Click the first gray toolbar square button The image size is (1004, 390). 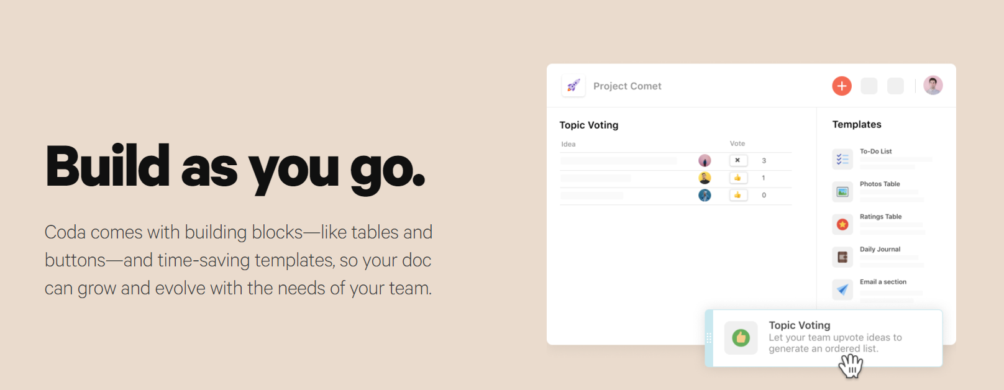click(869, 86)
